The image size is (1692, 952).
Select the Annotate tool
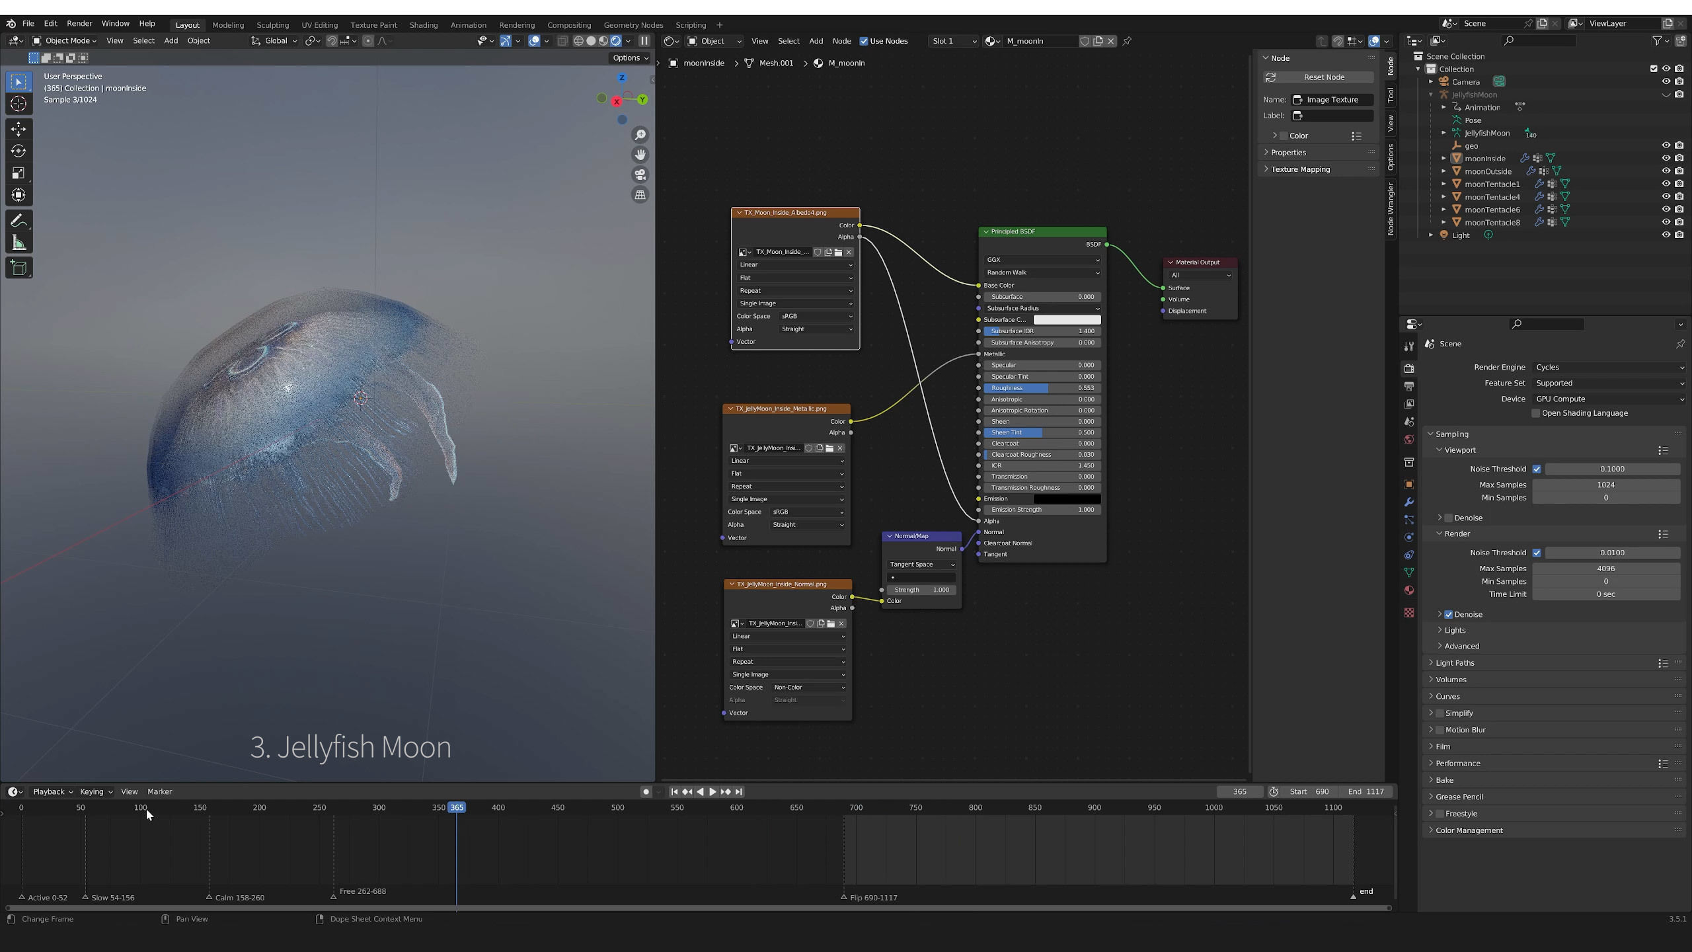(x=19, y=221)
